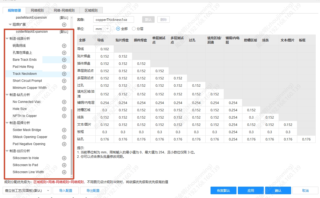Click the copperThickness1oz name field
This screenshot has height=198, width=320.
pyautogui.click(x=114, y=19)
